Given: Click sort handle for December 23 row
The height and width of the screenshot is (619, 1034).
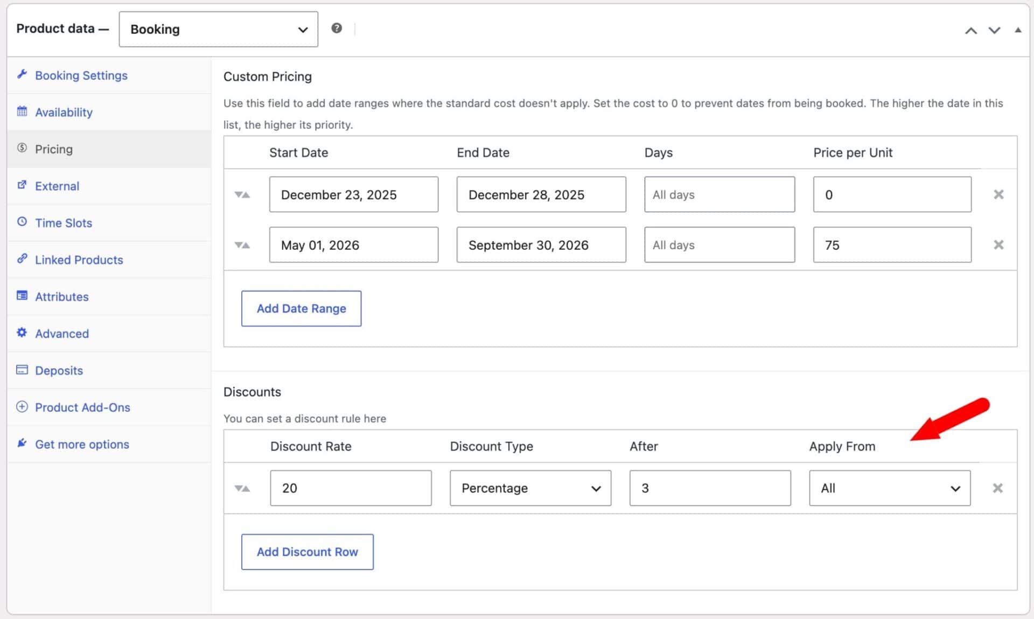Looking at the screenshot, I should [242, 195].
